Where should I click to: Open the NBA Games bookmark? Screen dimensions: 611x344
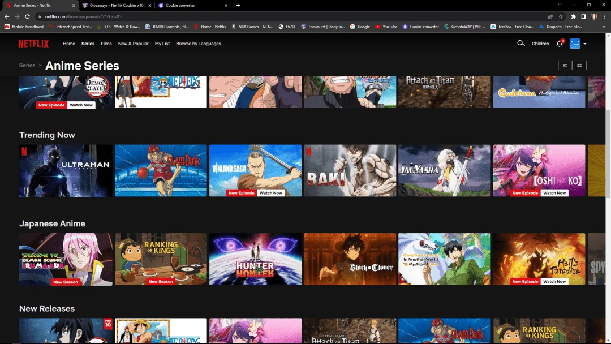point(252,27)
